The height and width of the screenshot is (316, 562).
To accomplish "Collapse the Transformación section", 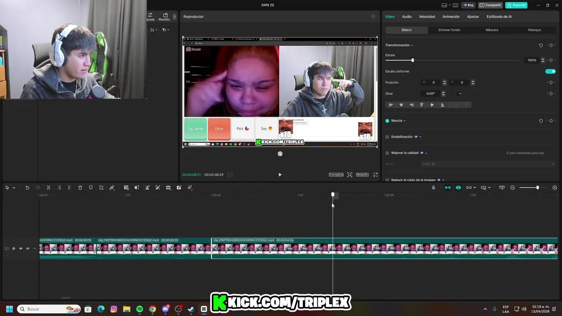I will (x=412, y=45).
